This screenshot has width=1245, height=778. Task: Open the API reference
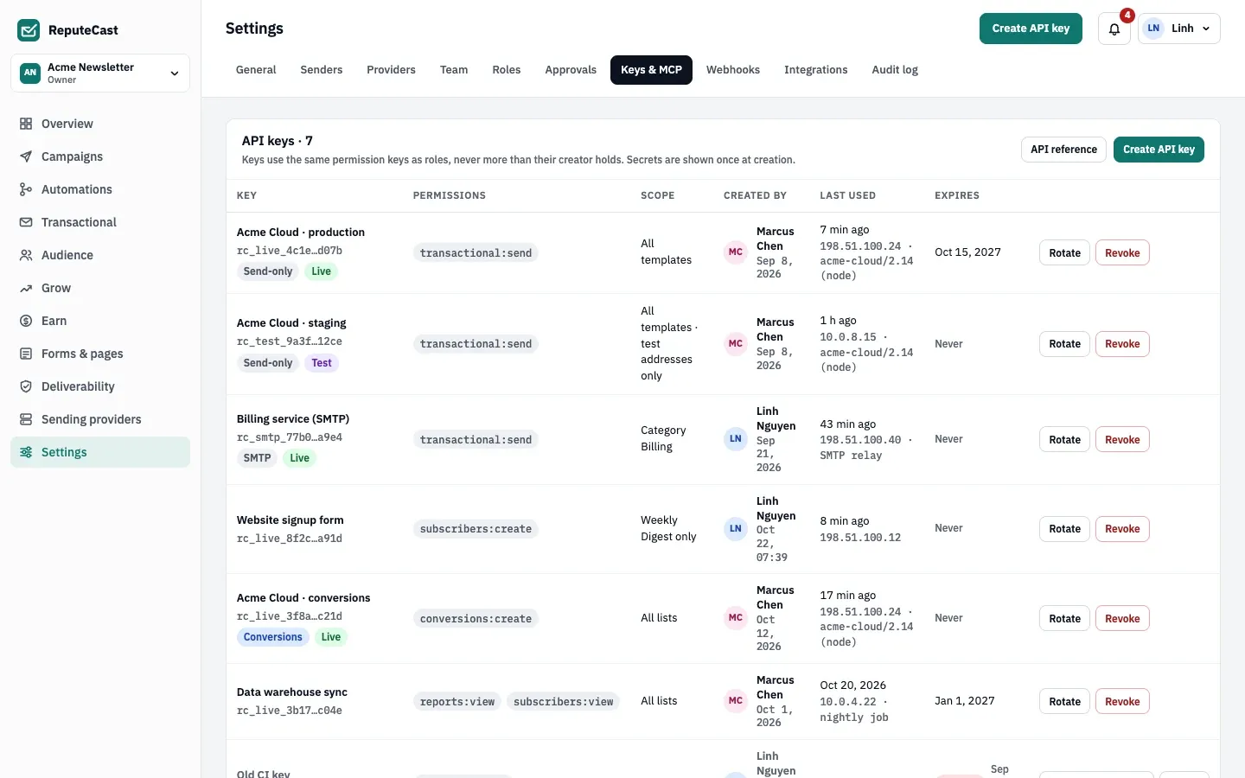tap(1063, 150)
